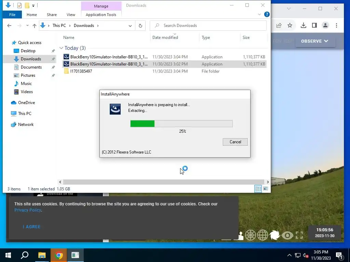
Task: Select BlackBerry10Simulator installer modified 3:04 PM
Action: 164,57
